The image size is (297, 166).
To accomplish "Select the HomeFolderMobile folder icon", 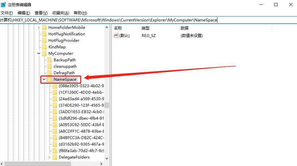I will coord(44,28).
